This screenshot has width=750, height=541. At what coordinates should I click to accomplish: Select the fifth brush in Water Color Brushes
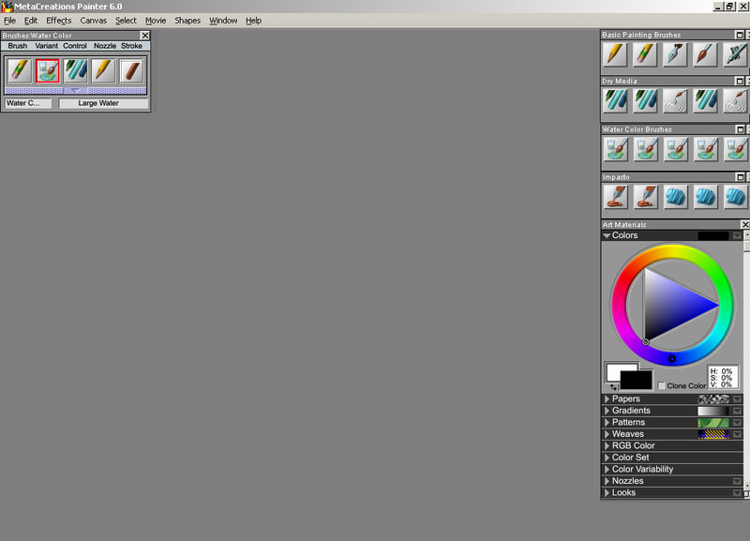coord(735,149)
